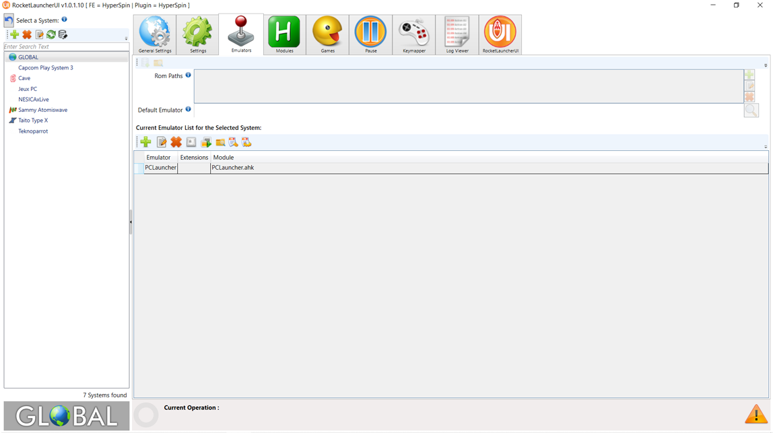Open the Log Viewer tab

pyautogui.click(x=457, y=35)
